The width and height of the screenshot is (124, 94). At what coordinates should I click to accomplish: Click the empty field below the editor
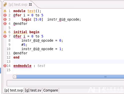tap(65, 83)
